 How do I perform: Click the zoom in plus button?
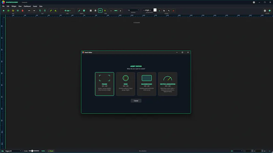(x=120, y=11)
